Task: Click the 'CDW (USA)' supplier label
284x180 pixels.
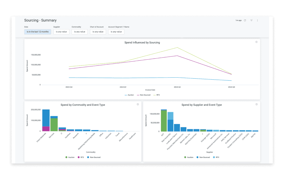Action: coord(246,137)
